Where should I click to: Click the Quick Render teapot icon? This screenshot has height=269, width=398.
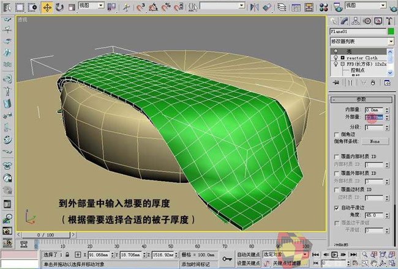394,9
